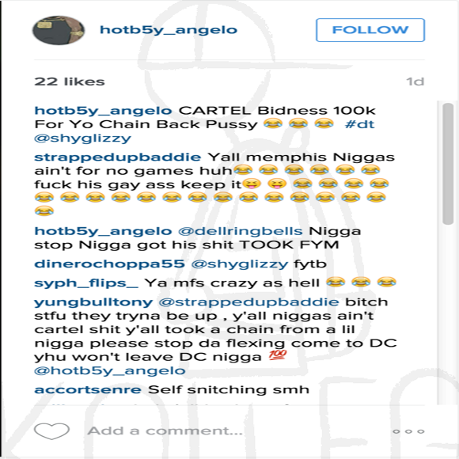Open @shyglizzy mention in dinerochoppa55 comment
Viewport: 459px width, 459px height.
(240, 264)
